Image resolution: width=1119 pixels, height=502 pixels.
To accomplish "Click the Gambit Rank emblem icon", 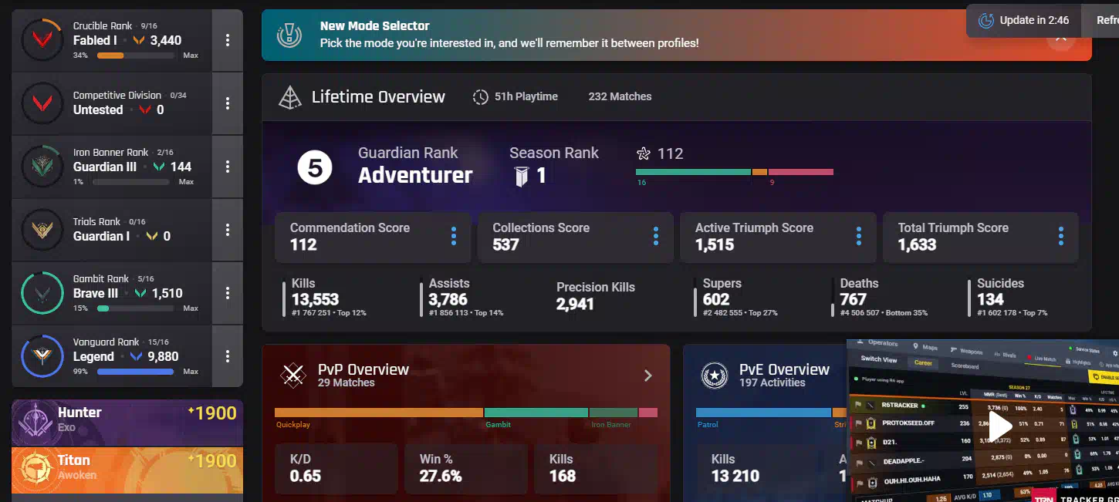I will point(42,293).
